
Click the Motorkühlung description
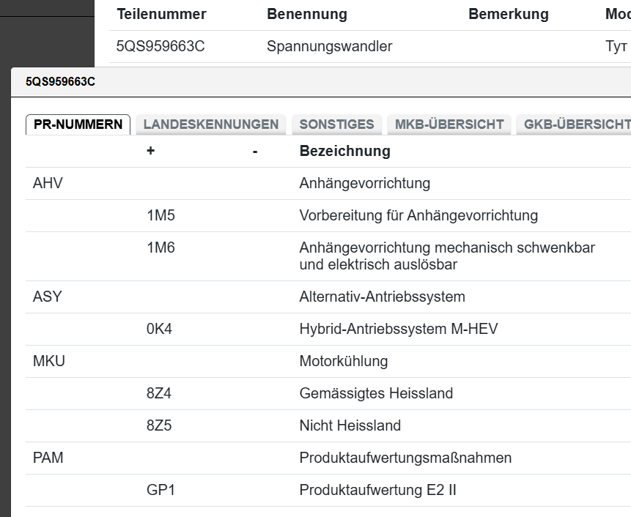(x=344, y=361)
